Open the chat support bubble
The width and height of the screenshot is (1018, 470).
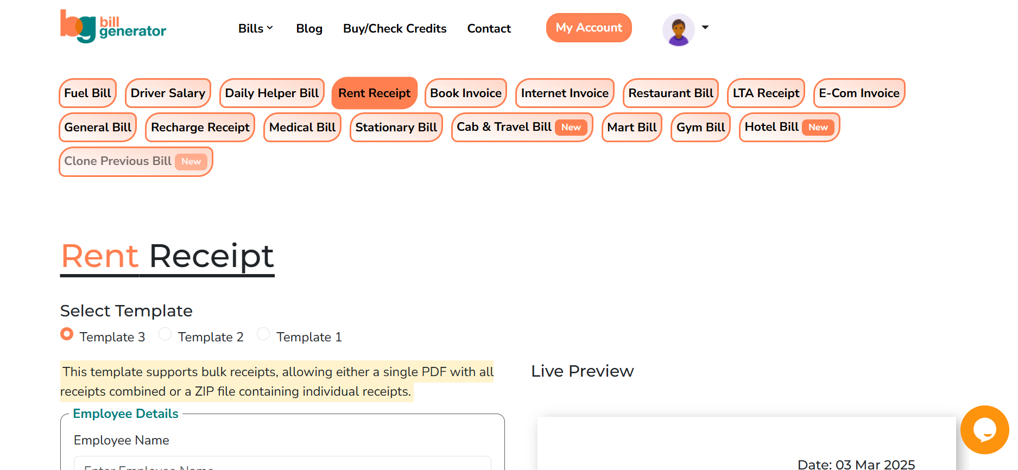(984, 429)
